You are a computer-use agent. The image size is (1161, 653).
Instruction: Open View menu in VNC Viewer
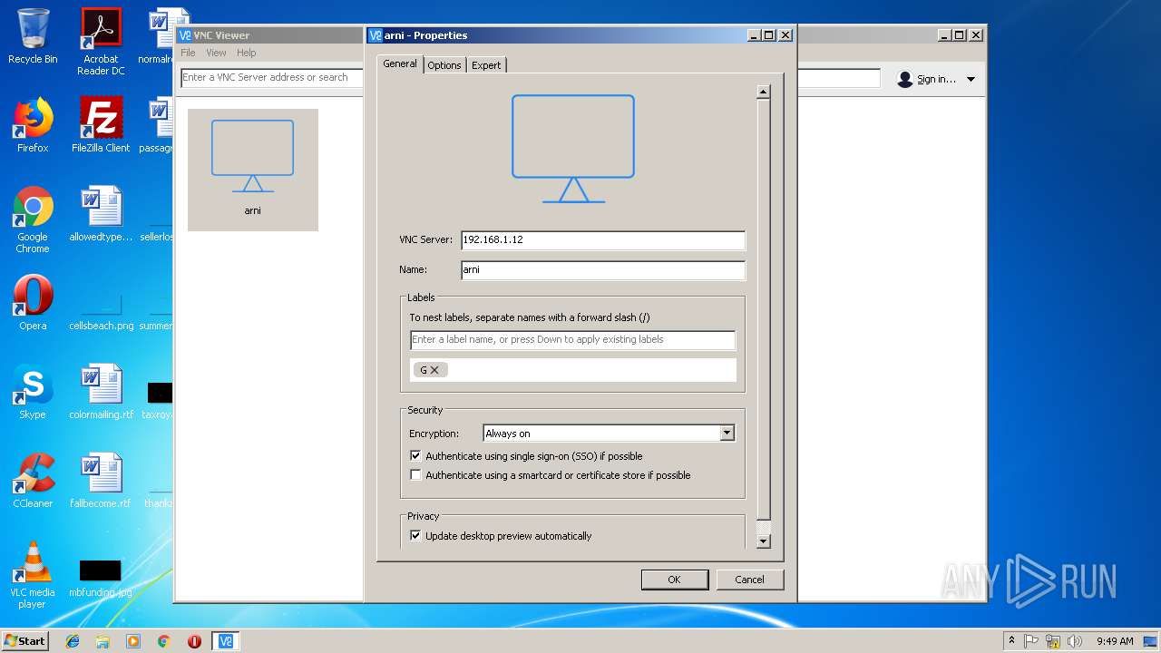(216, 53)
